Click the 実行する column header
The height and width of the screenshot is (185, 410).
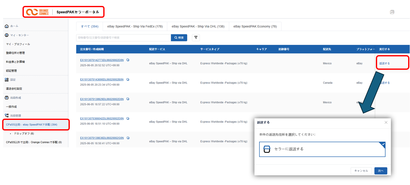pyautogui.click(x=384, y=49)
